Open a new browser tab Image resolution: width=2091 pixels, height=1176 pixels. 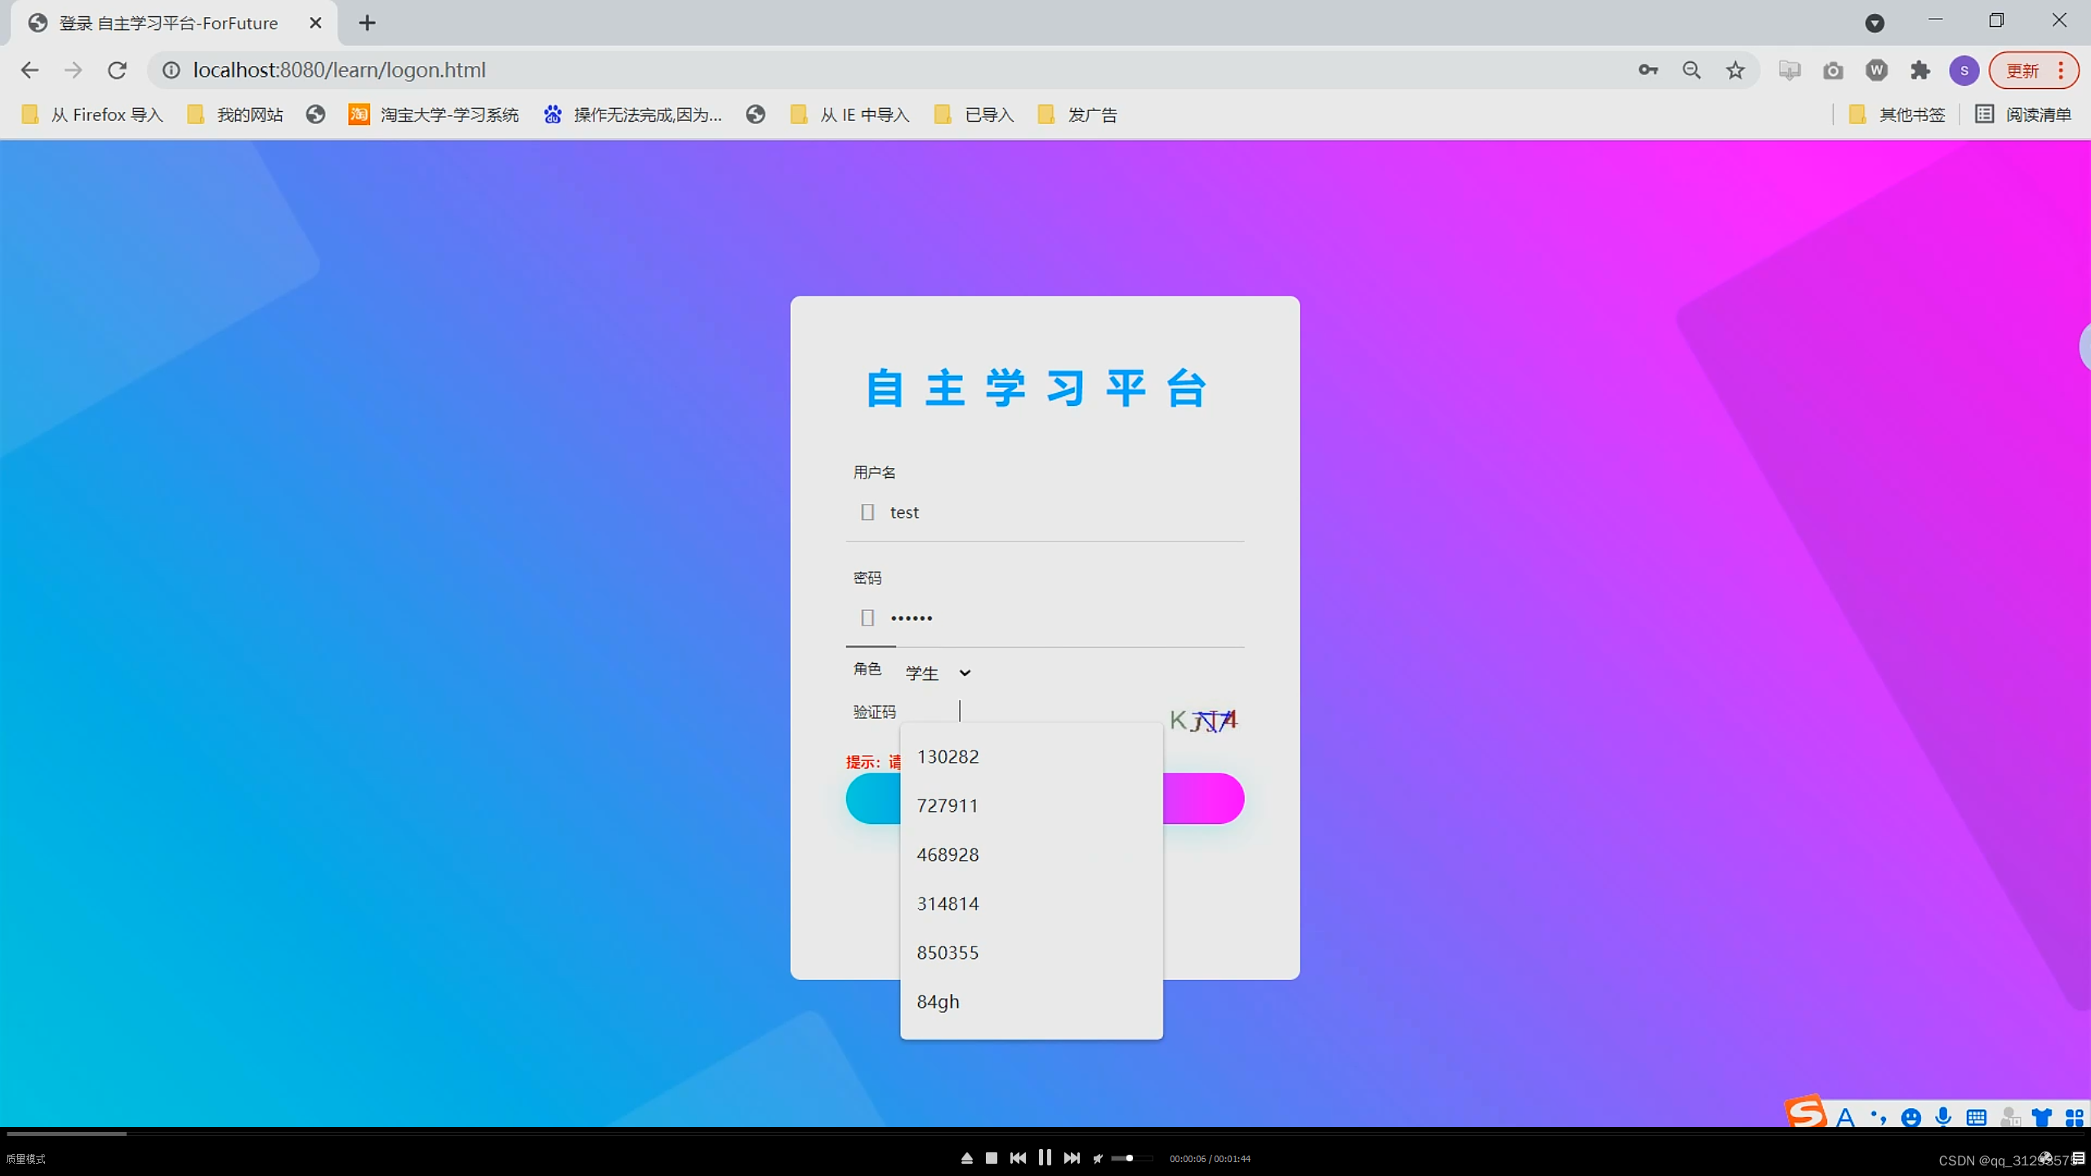[368, 23]
